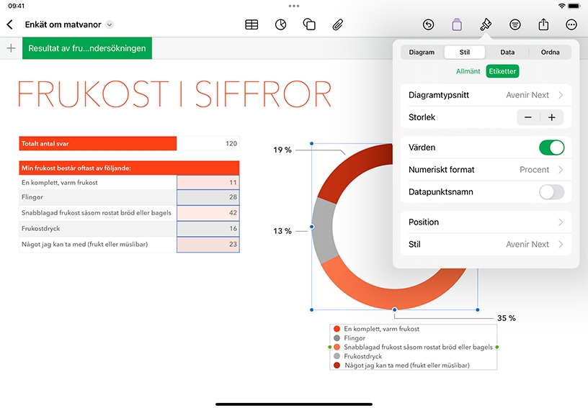Open the Insert Table icon

point(251,24)
